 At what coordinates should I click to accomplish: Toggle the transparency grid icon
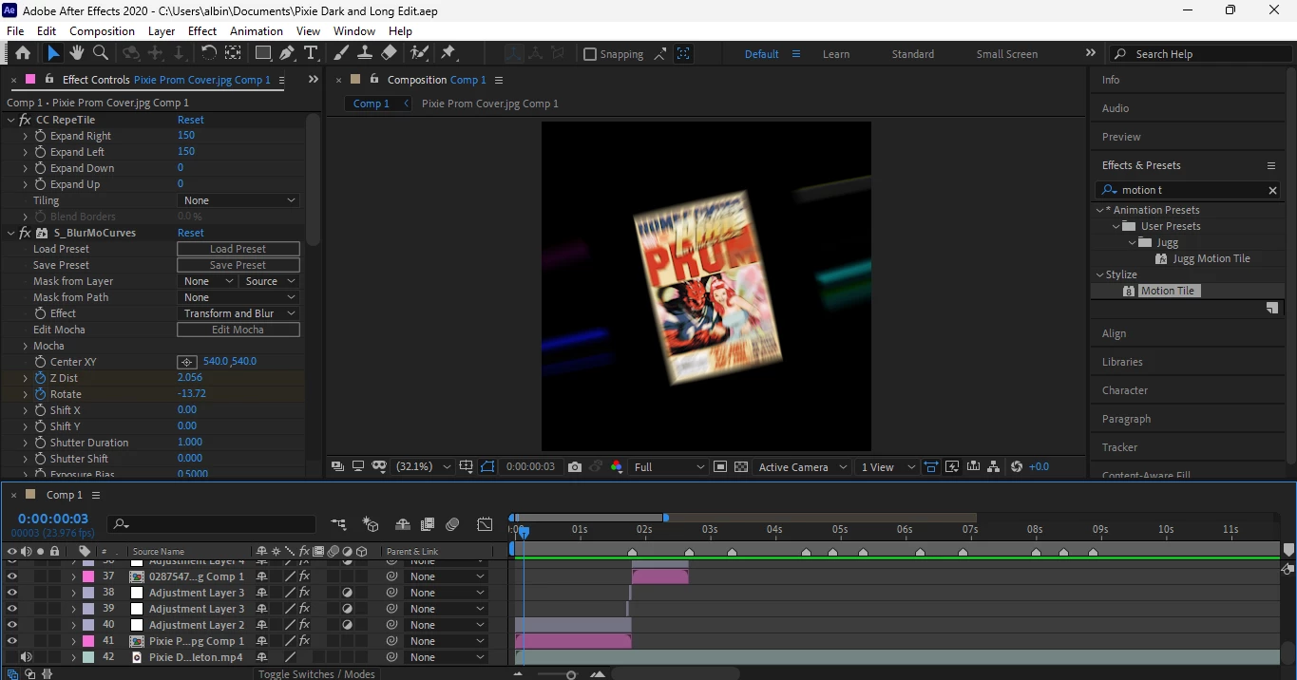[x=741, y=466]
